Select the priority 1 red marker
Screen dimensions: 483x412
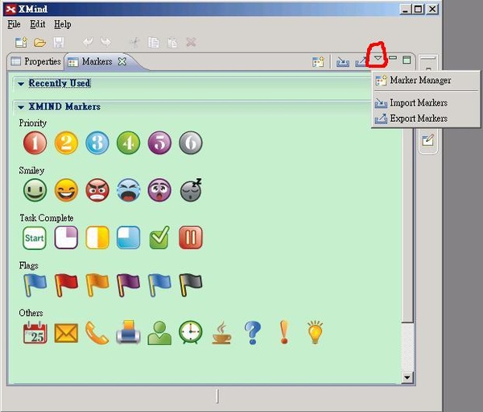[35, 143]
